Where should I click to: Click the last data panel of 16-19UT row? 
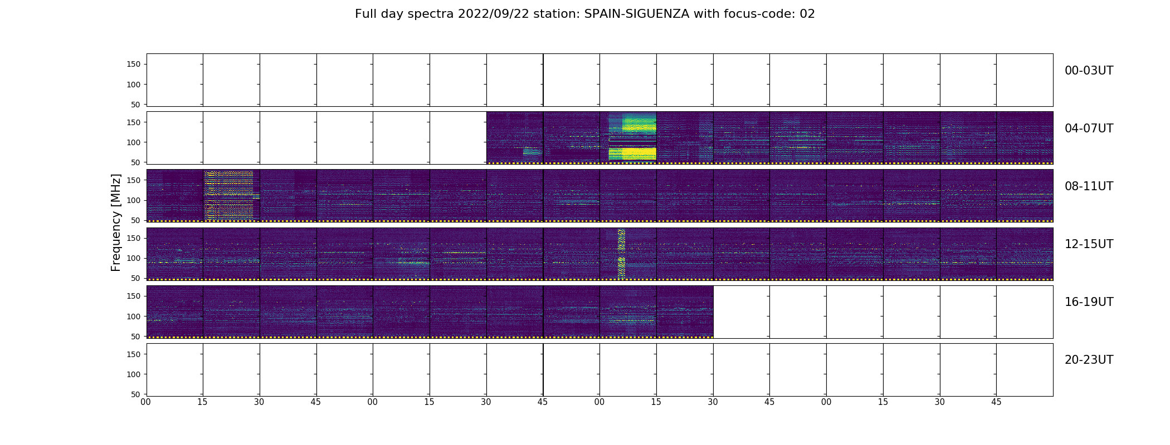click(x=685, y=311)
